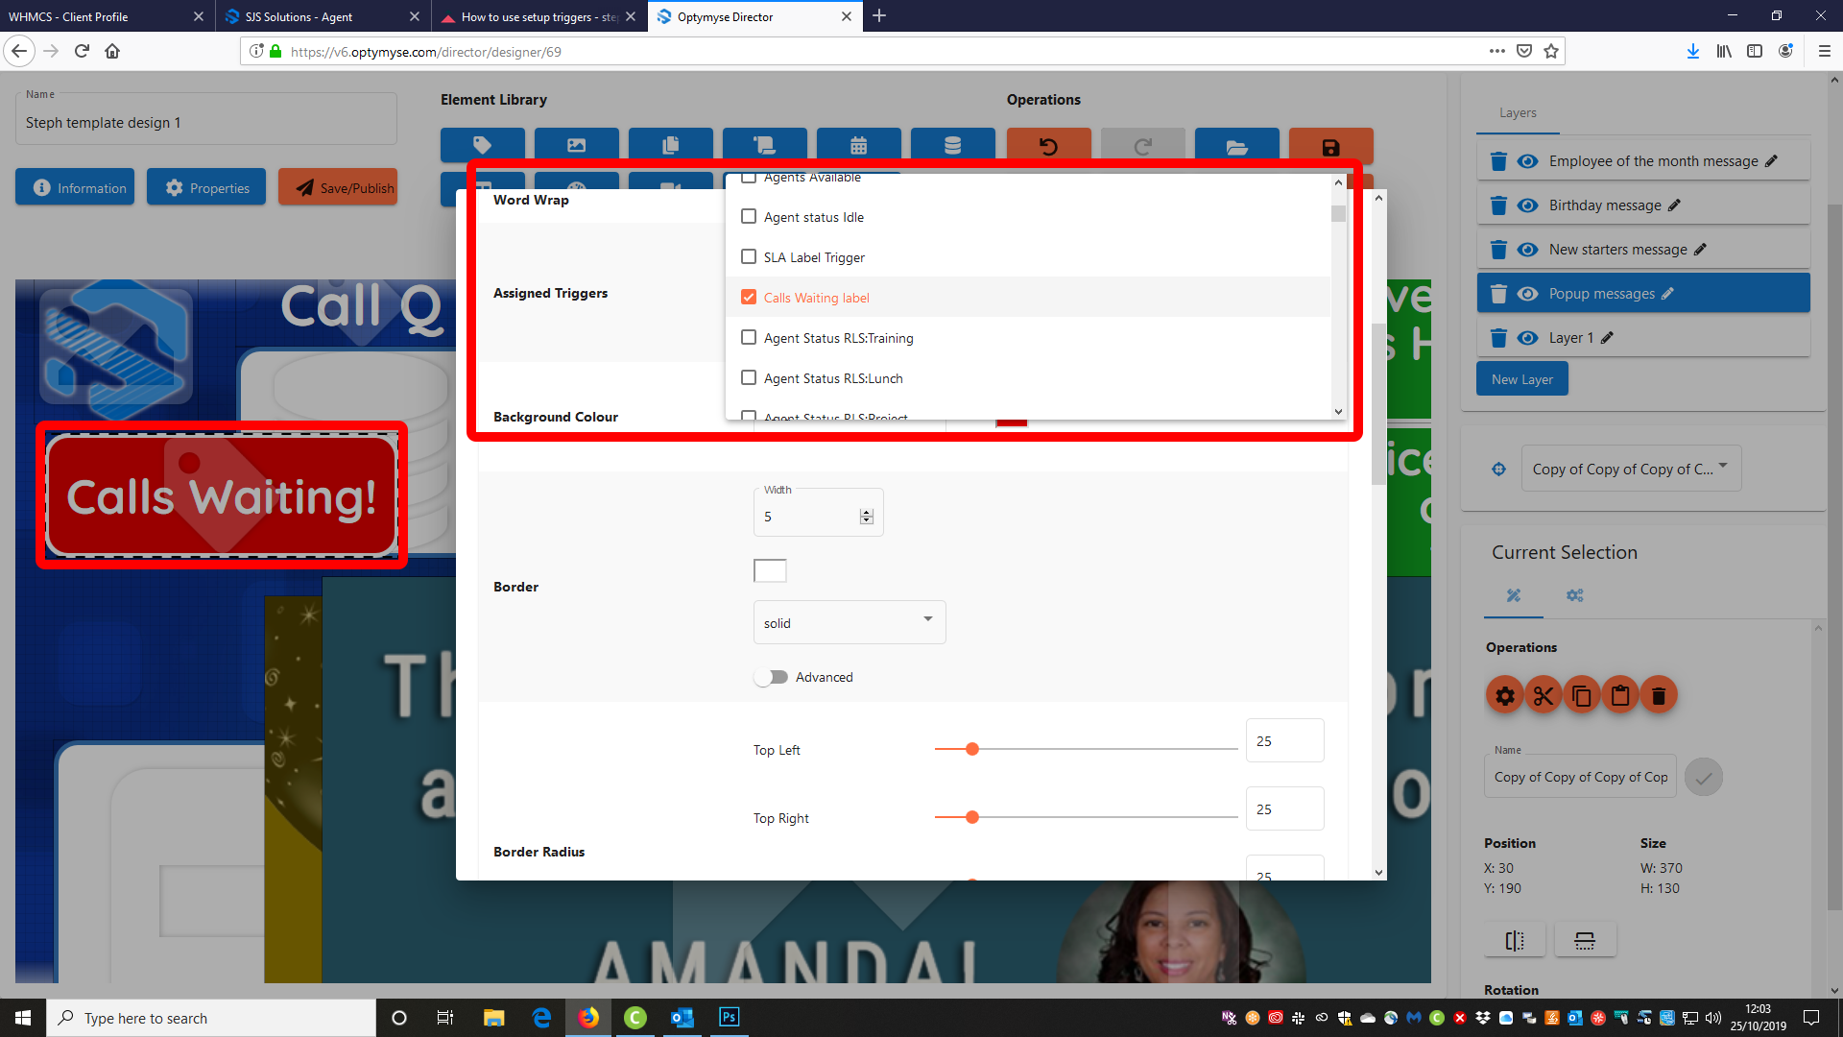This screenshot has height=1037, width=1843.
Task: Toggle visibility of New starters message
Action: click(x=1529, y=250)
